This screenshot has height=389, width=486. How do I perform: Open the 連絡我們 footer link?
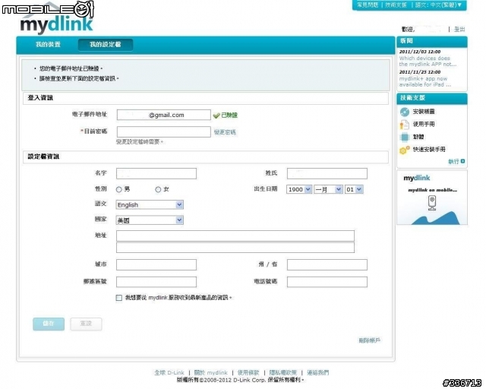[x=317, y=372]
